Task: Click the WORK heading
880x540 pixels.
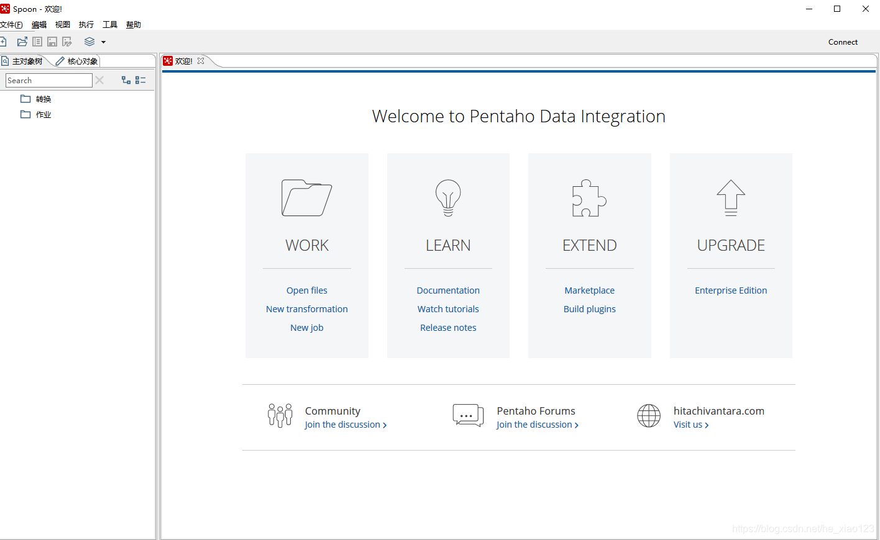Action: point(307,246)
